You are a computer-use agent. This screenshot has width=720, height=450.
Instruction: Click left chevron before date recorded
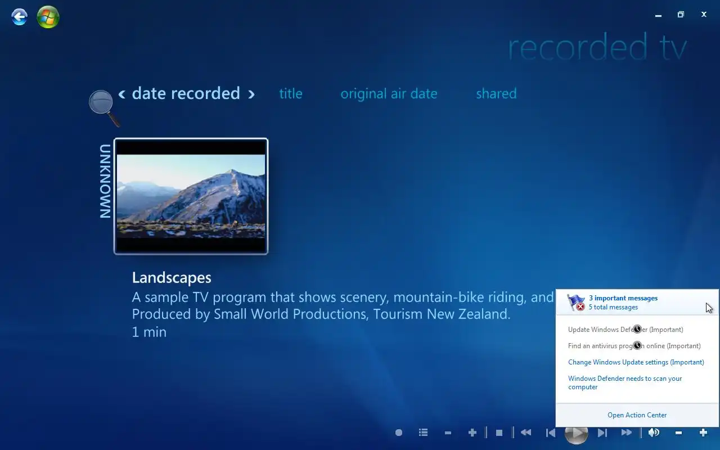tap(121, 94)
